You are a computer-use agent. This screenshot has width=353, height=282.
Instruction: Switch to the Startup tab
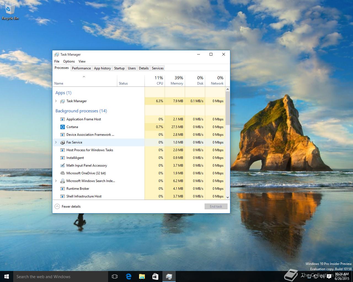[119, 68]
